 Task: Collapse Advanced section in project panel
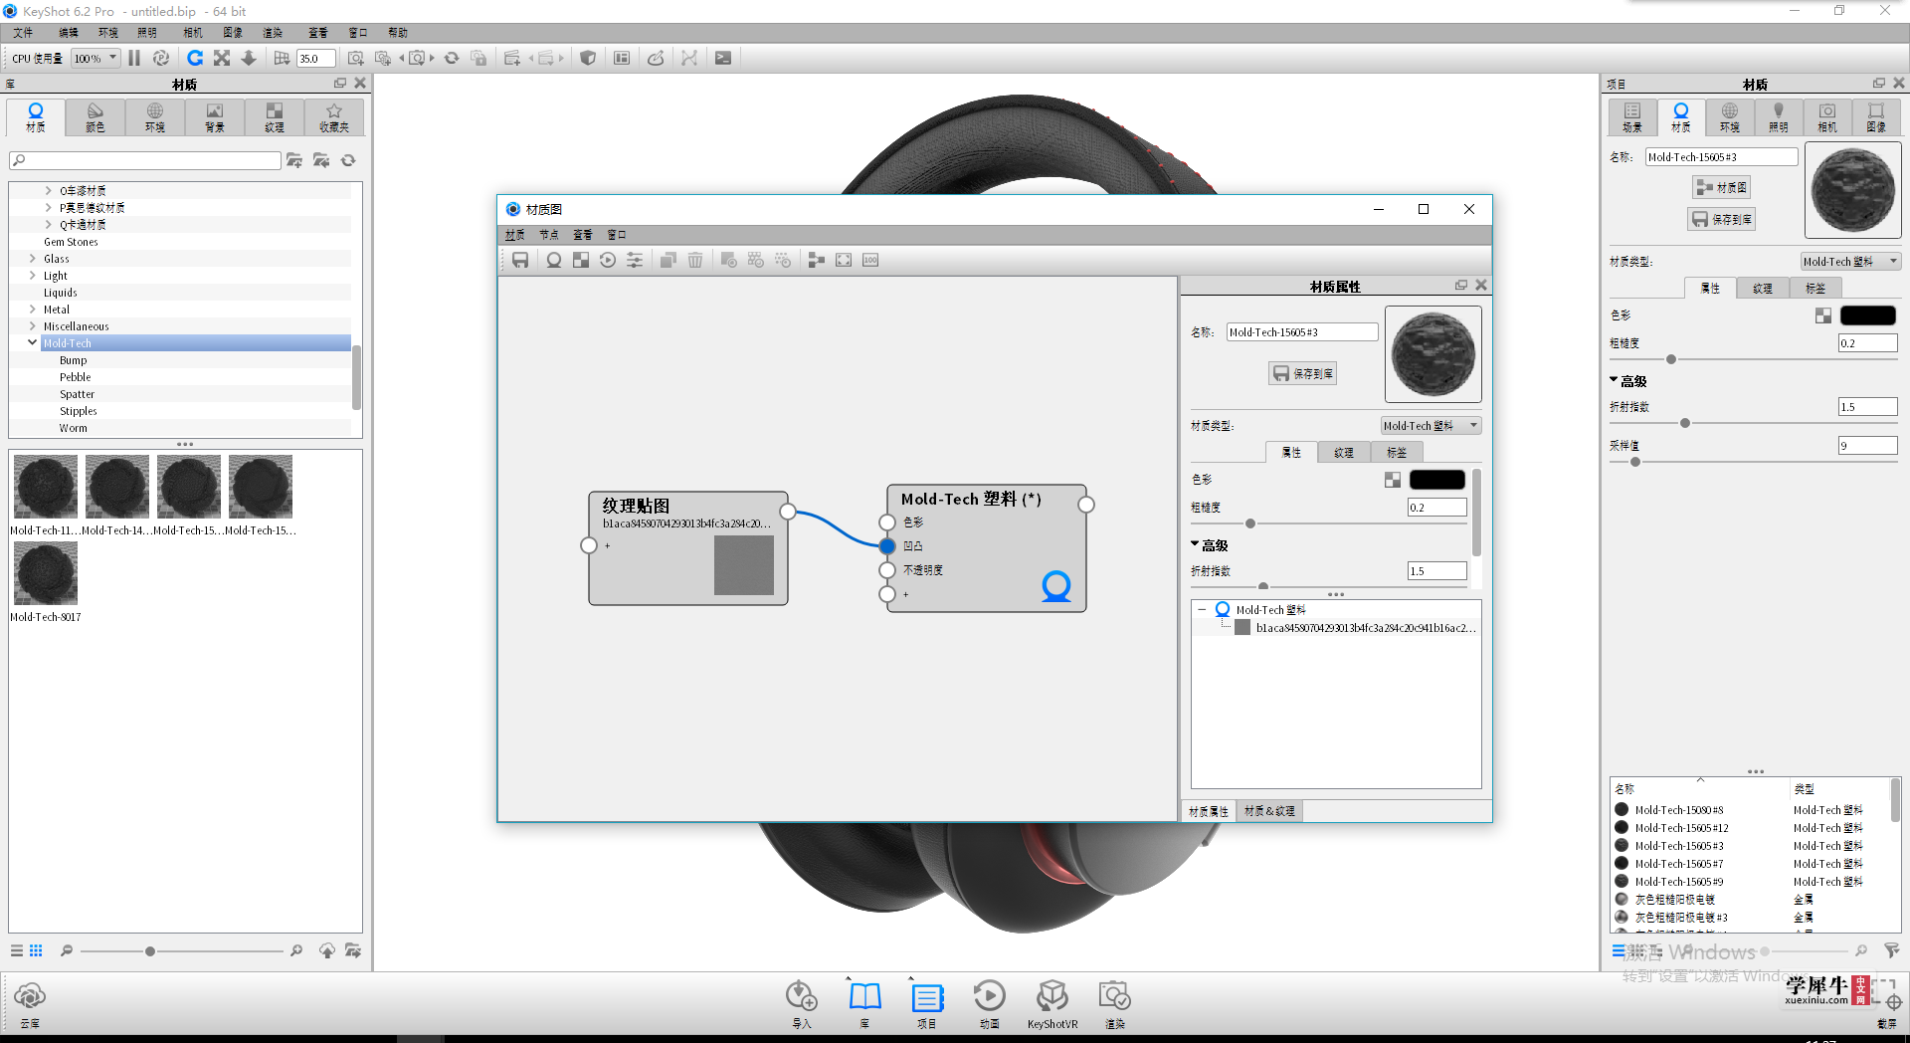[x=1614, y=380]
